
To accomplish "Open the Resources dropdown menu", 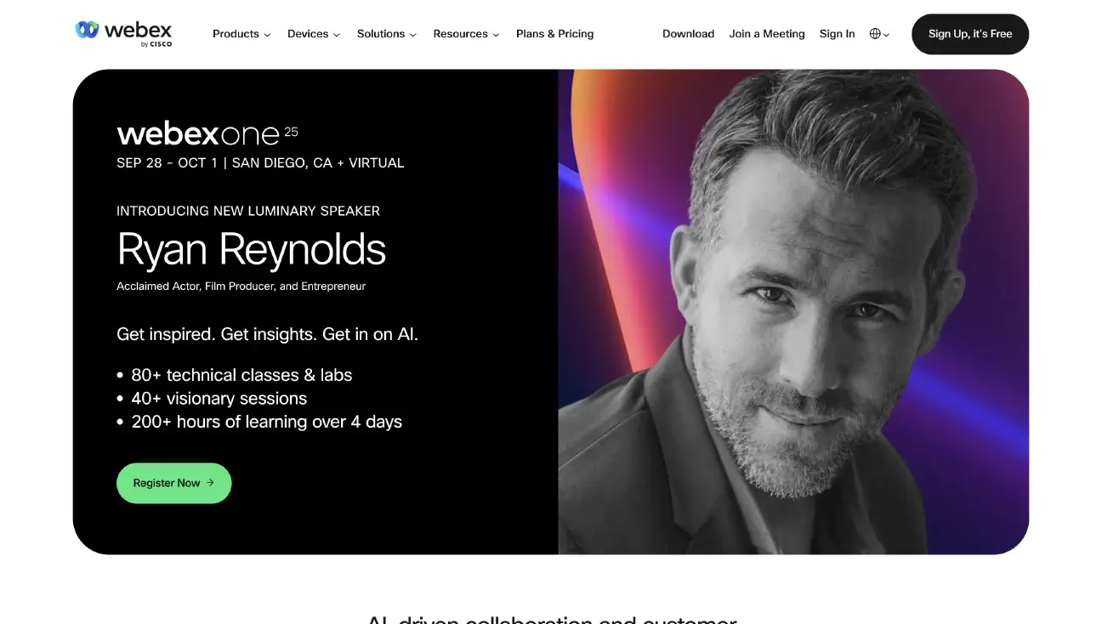I will click(x=466, y=34).
